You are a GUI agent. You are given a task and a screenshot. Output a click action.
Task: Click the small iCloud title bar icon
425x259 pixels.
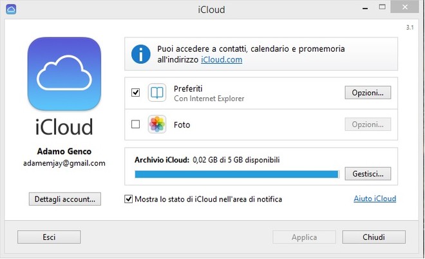pyautogui.click(x=11, y=10)
